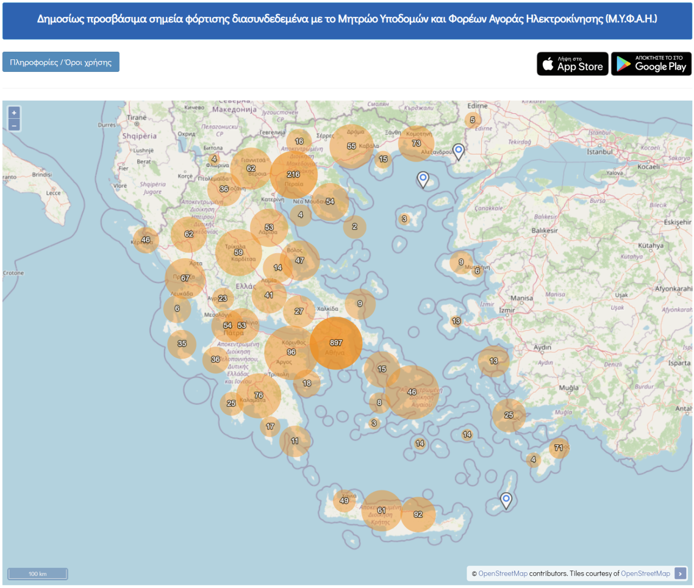Expand the 897 cluster over Athens
Screen dimensions: 694x588
(x=336, y=343)
